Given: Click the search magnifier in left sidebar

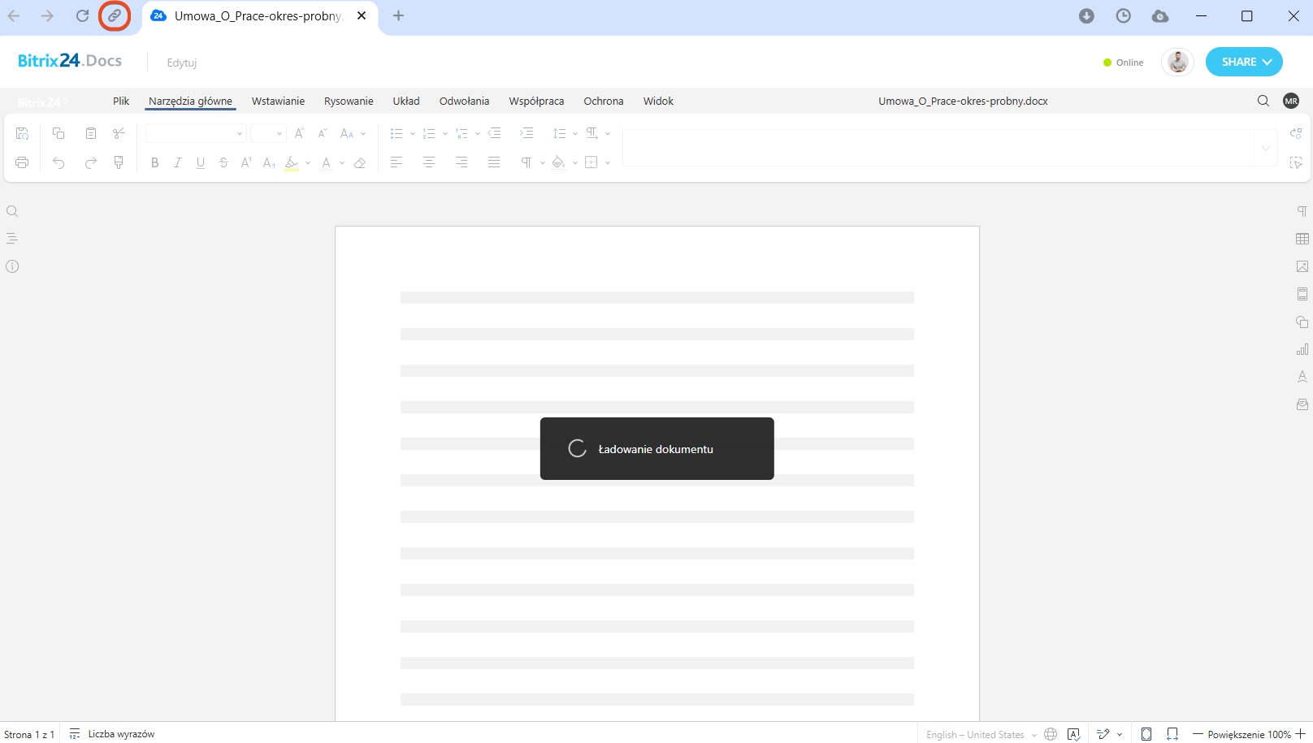Looking at the screenshot, I should (x=12, y=211).
